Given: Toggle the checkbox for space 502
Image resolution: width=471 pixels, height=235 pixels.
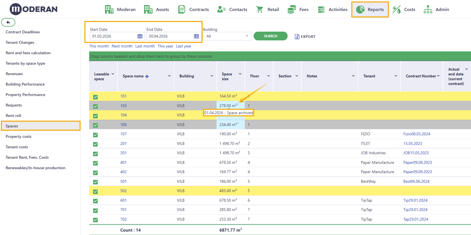Looking at the screenshot, I should 95,192.
